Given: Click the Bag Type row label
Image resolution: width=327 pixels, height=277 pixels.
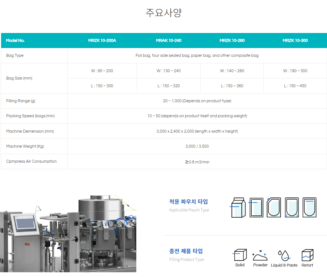Looking at the screenshot, I should click(x=15, y=56).
